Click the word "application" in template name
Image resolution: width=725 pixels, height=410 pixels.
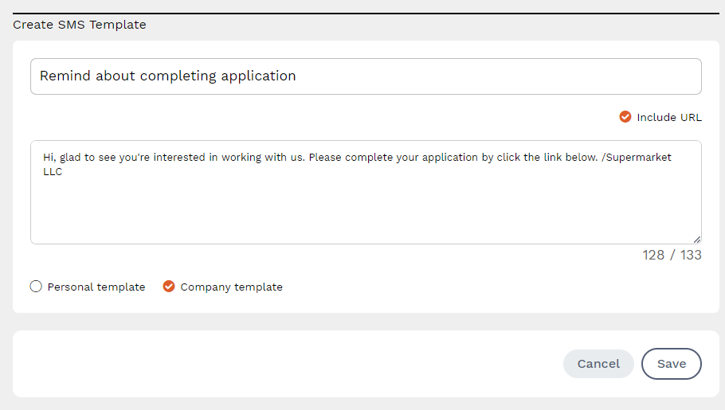[258, 76]
